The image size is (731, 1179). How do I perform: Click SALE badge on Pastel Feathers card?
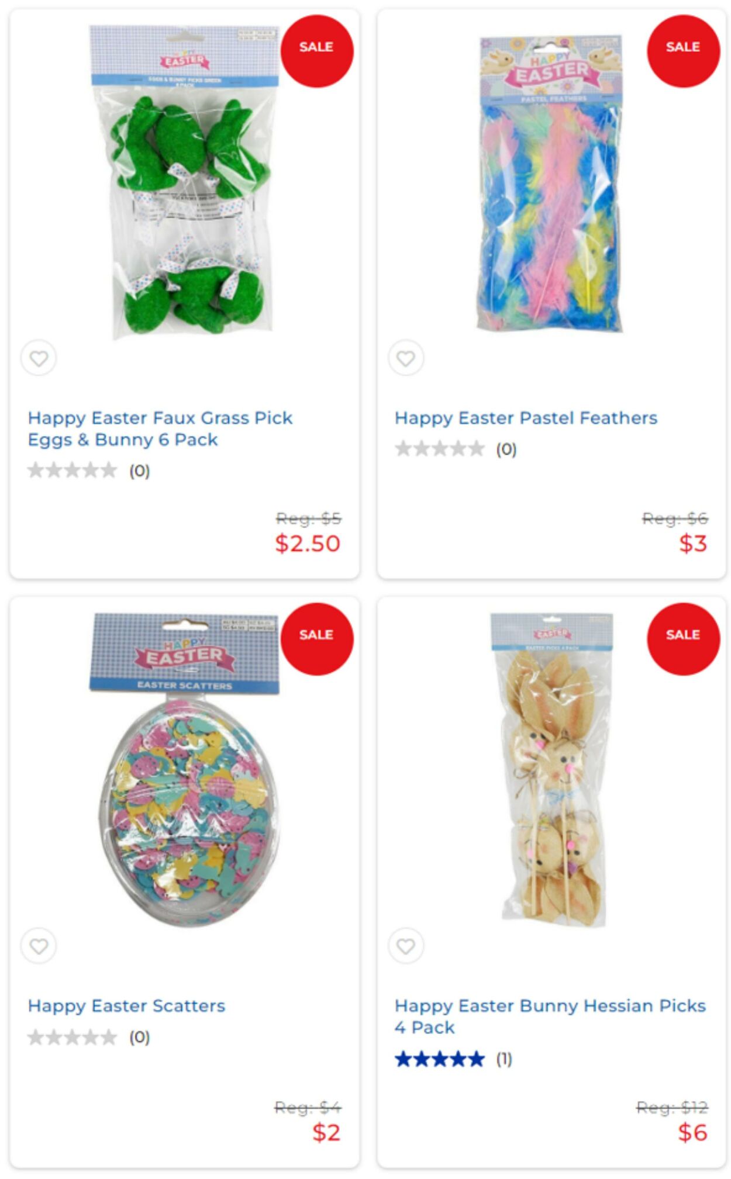(x=683, y=51)
